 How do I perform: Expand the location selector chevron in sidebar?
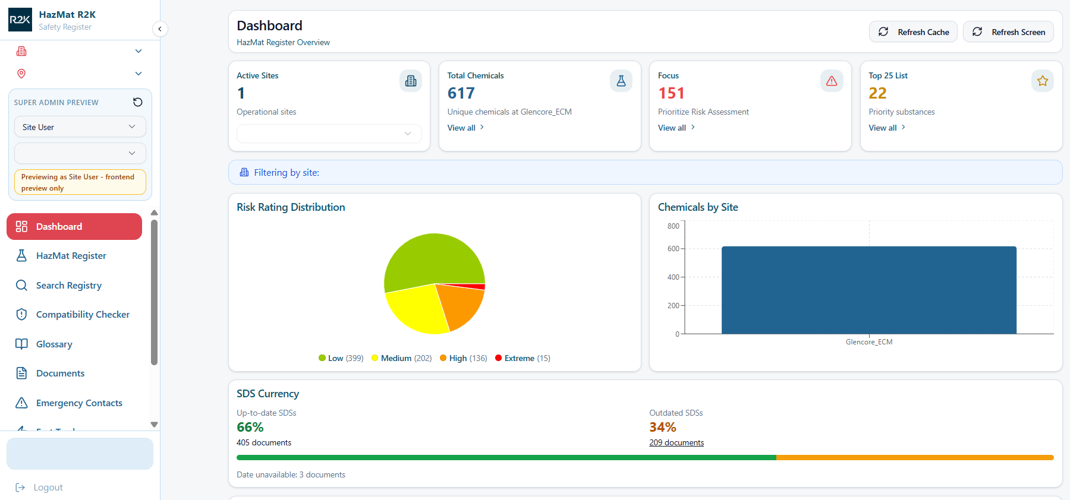click(x=139, y=74)
